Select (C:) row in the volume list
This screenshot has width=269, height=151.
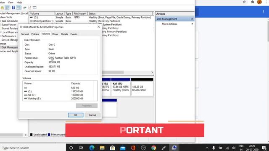(x=91, y=17)
